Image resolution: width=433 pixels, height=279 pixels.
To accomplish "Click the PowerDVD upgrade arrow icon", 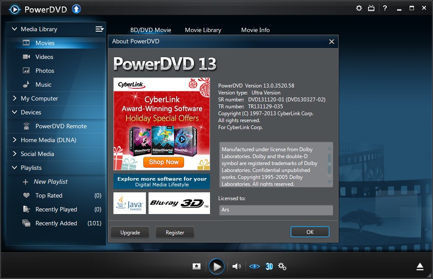I will click(x=77, y=9).
